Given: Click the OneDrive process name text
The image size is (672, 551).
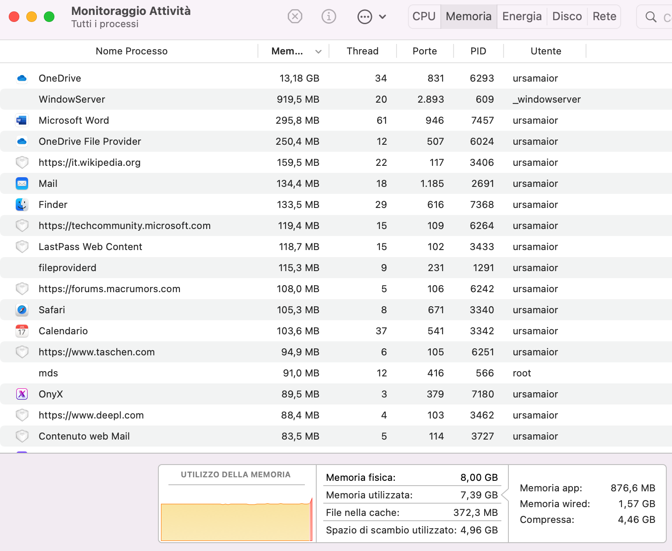Looking at the screenshot, I should coord(60,78).
